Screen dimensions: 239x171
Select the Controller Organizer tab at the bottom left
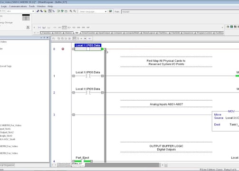(7, 165)
